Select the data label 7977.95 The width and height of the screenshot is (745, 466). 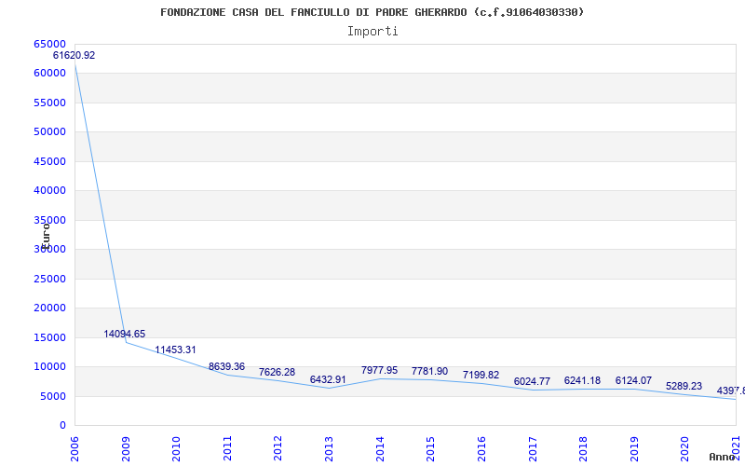[x=379, y=370]
